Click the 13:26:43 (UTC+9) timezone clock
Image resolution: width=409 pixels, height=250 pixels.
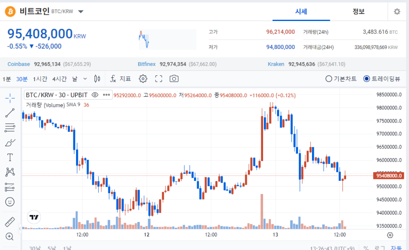click(332, 248)
